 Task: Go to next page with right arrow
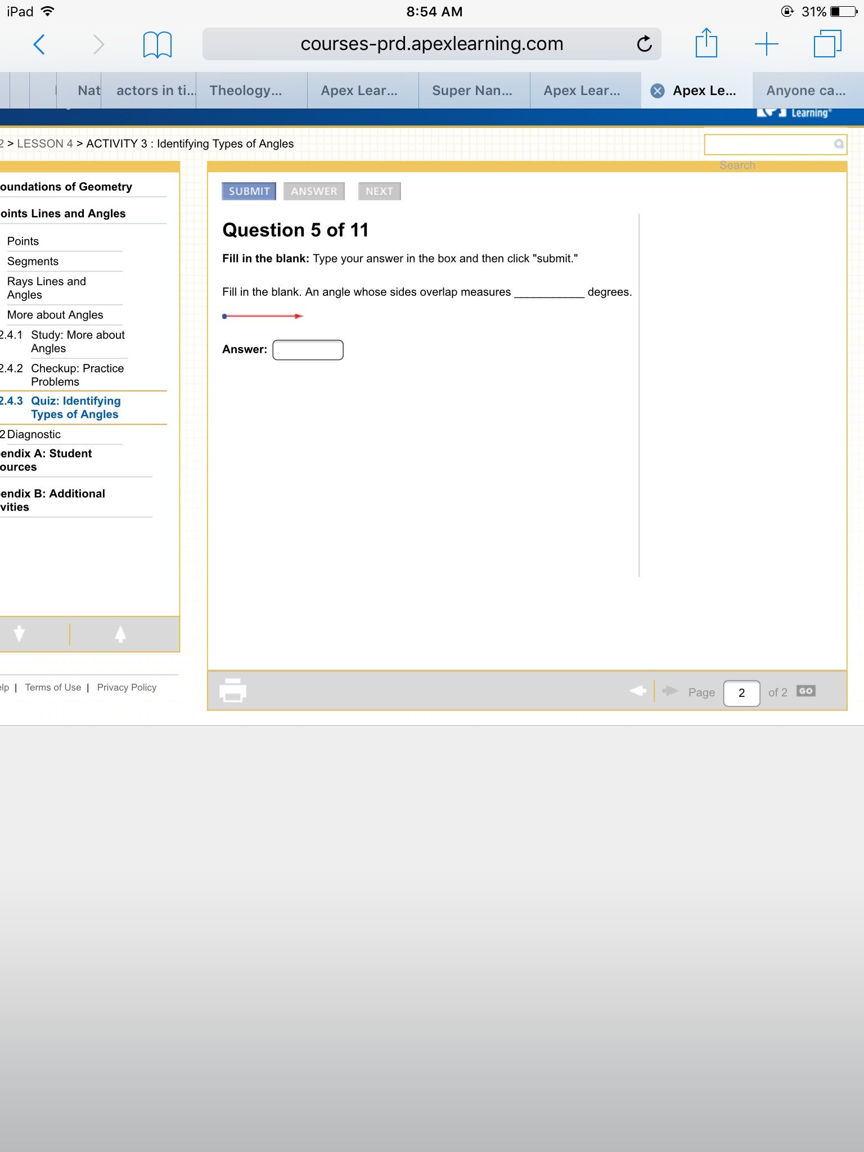click(670, 691)
